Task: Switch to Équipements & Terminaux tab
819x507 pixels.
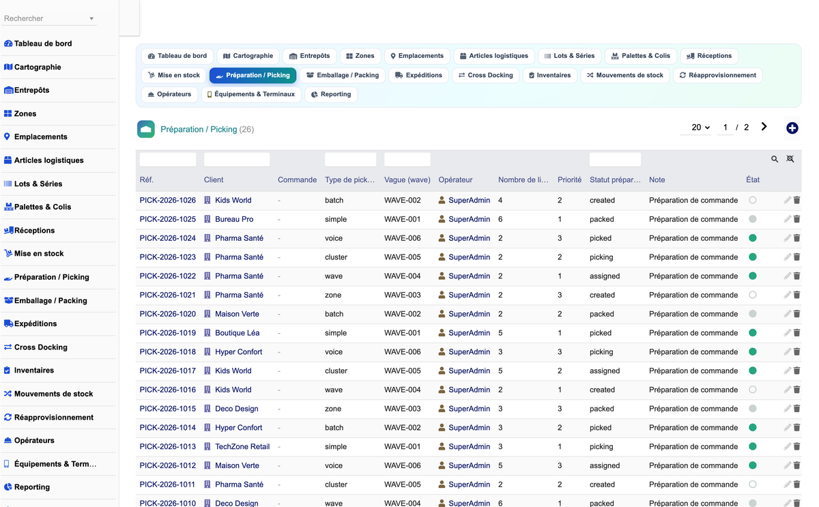Action: 250,94
